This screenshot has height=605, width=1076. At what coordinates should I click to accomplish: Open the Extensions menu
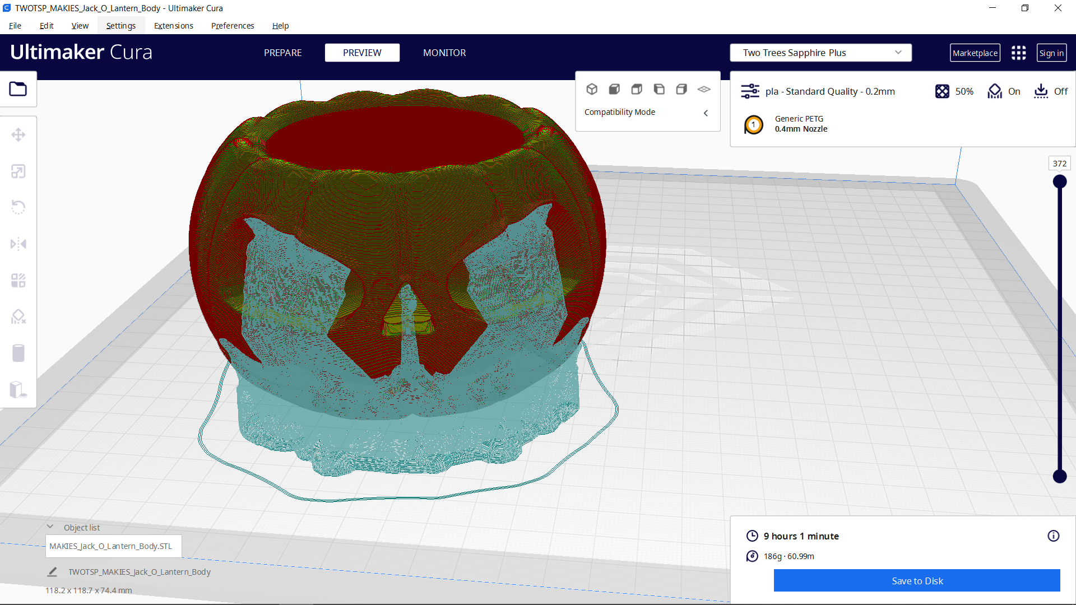pyautogui.click(x=174, y=26)
